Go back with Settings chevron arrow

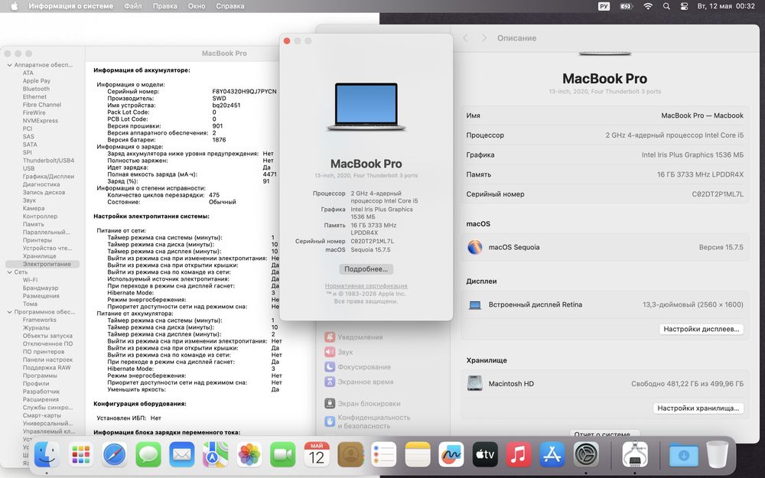[465, 38]
